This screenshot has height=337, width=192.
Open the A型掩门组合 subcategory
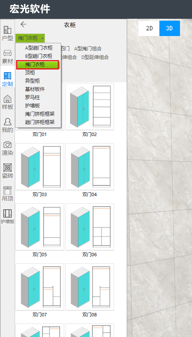coord(88,48)
